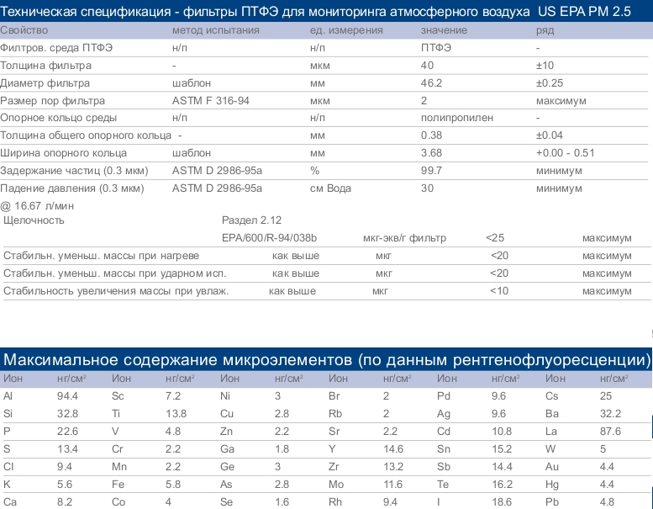653x509 pixels.
Task: Click 'Стабильность увеличения массы при увлаж.'
Action: click(x=116, y=291)
